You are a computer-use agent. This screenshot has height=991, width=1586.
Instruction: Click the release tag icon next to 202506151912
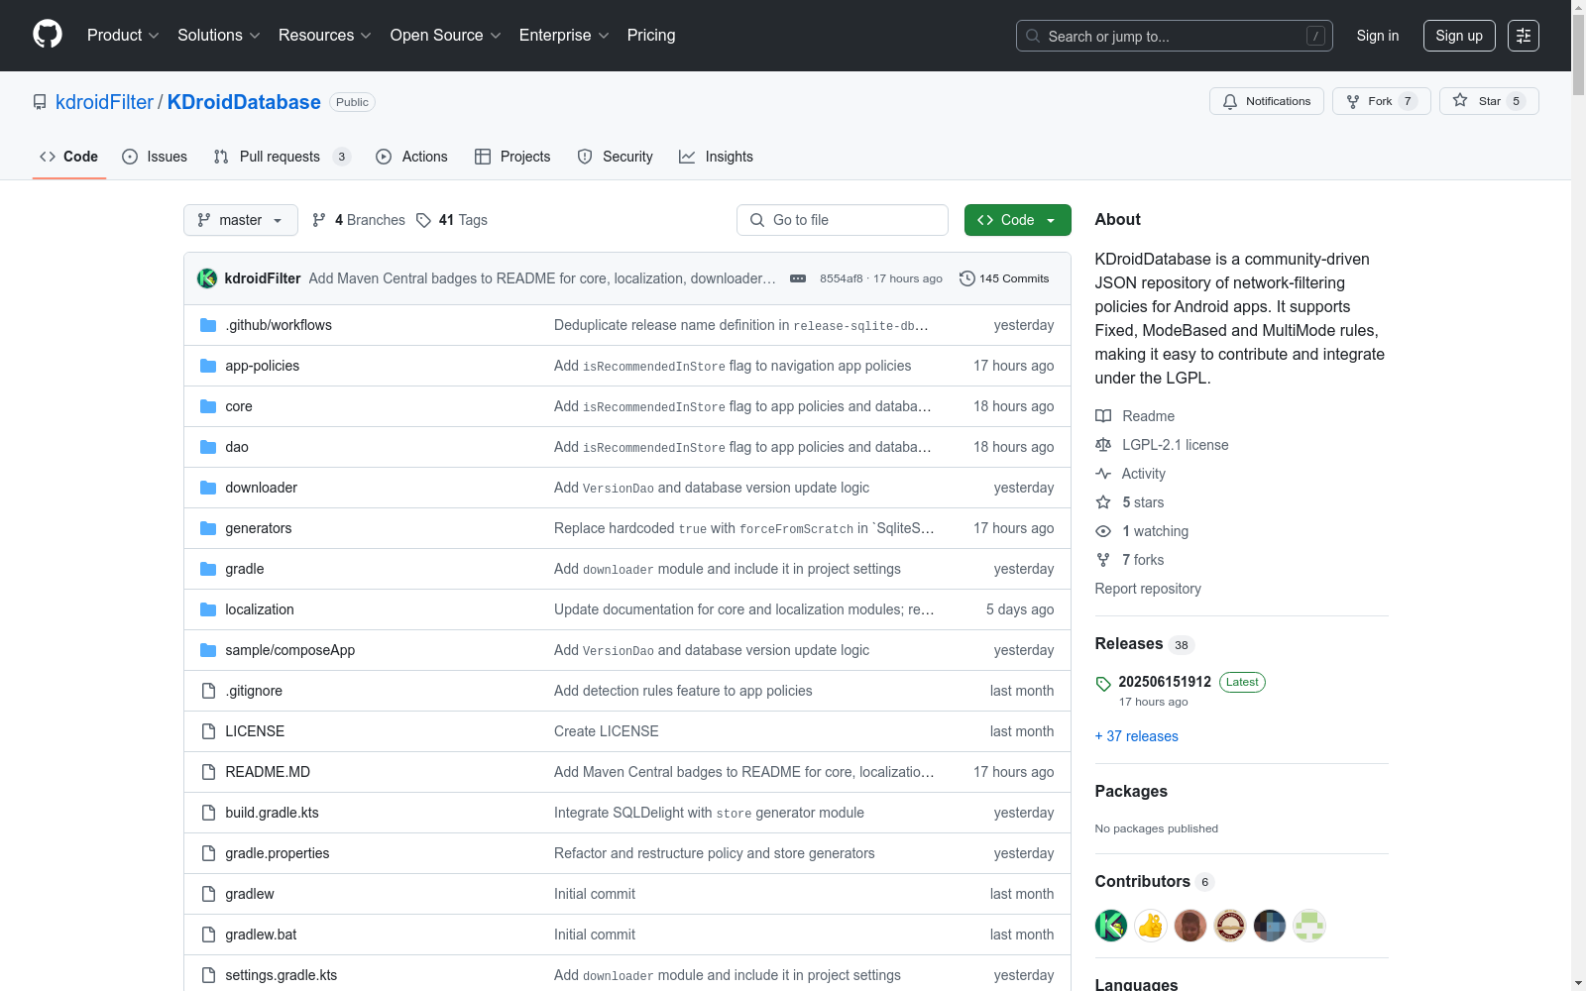[x=1103, y=684]
